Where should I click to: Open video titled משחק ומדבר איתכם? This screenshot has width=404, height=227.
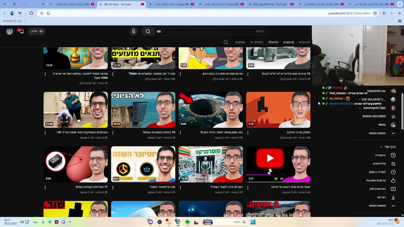[299, 132]
